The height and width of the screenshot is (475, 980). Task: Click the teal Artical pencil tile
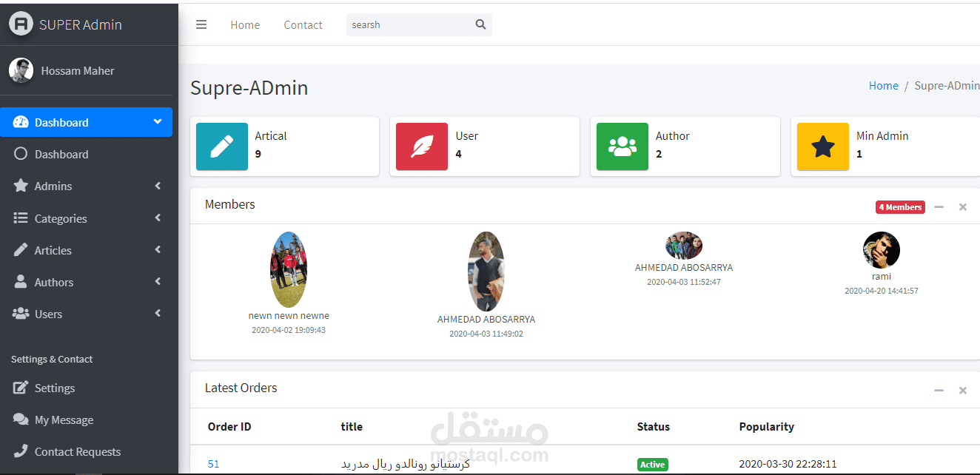(x=222, y=146)
